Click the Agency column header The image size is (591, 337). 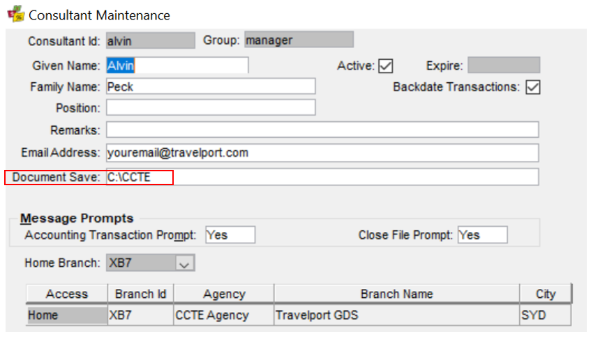(x=224, y=294)
